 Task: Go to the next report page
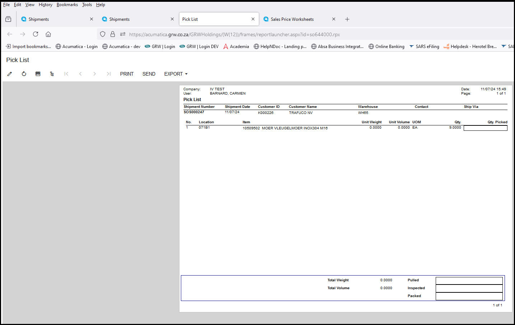tap(94, 74)
